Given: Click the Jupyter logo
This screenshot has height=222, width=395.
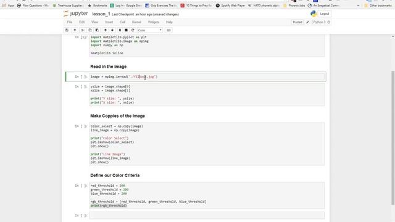Looking at the screenshot, I should point(76,14).
